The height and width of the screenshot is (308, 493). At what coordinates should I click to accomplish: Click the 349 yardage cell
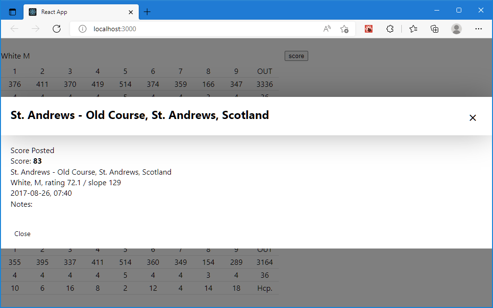point(180,262)
